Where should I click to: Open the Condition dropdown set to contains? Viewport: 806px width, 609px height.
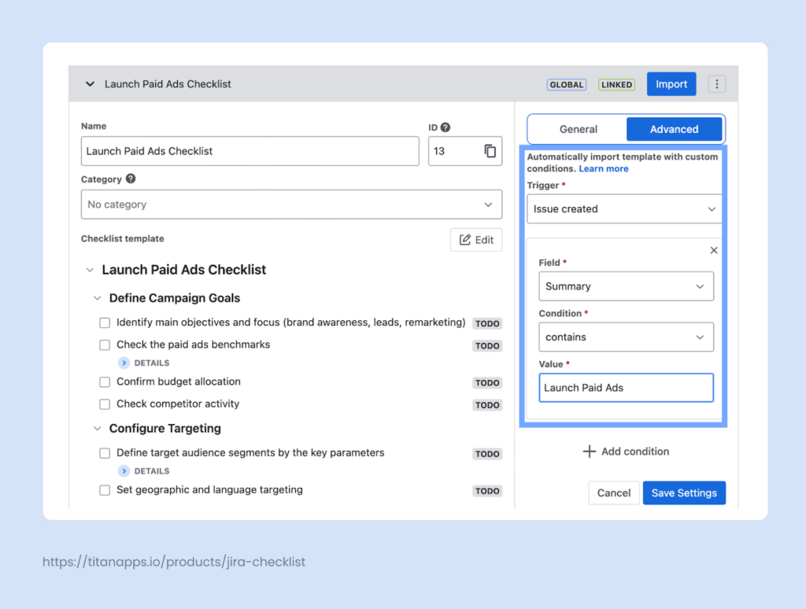pos(626,337)
